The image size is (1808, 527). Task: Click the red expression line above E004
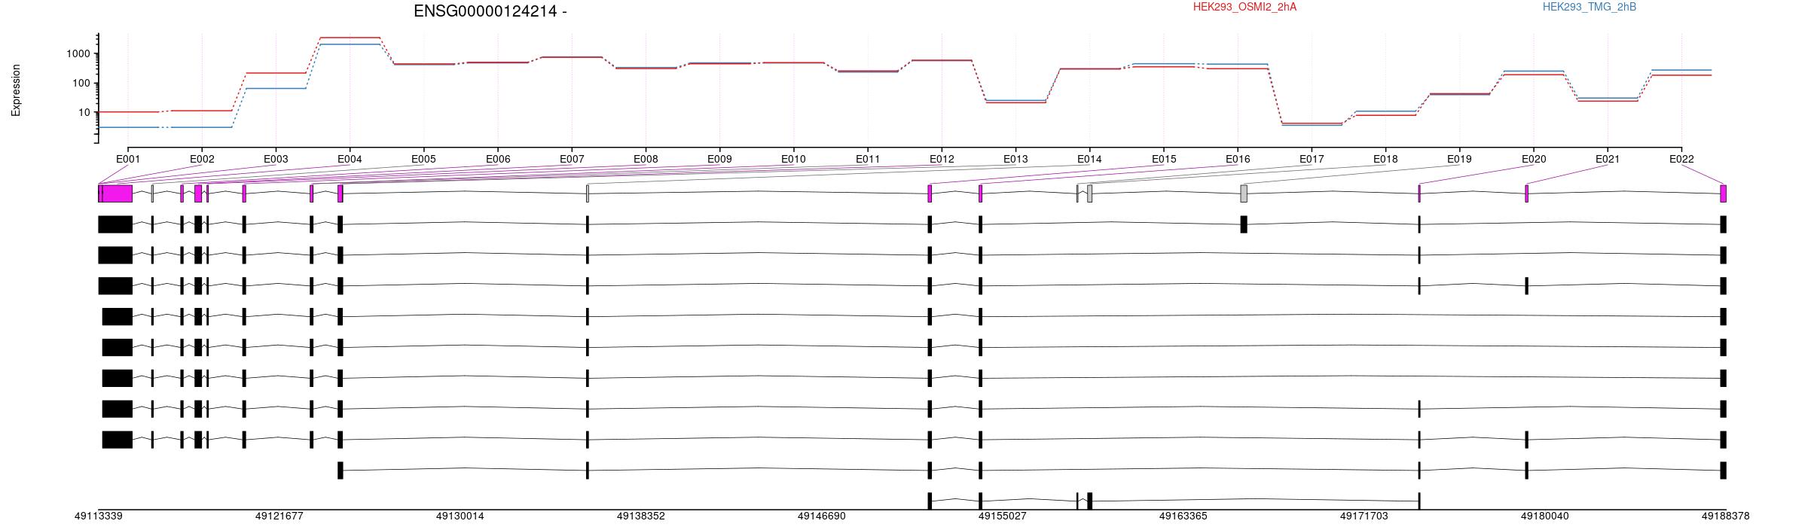pyautogui.click(x=350, y=38)
